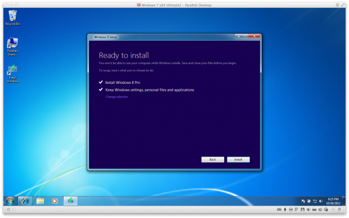Switch to Windows 8 Setup taskbar button
This screenshot has width=349, height=218.
point(70,201)
